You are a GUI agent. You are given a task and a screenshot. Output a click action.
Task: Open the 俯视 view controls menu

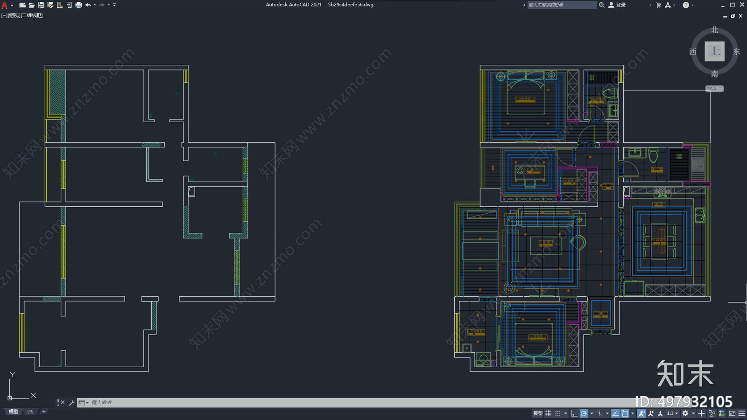(x=14, y=15)
